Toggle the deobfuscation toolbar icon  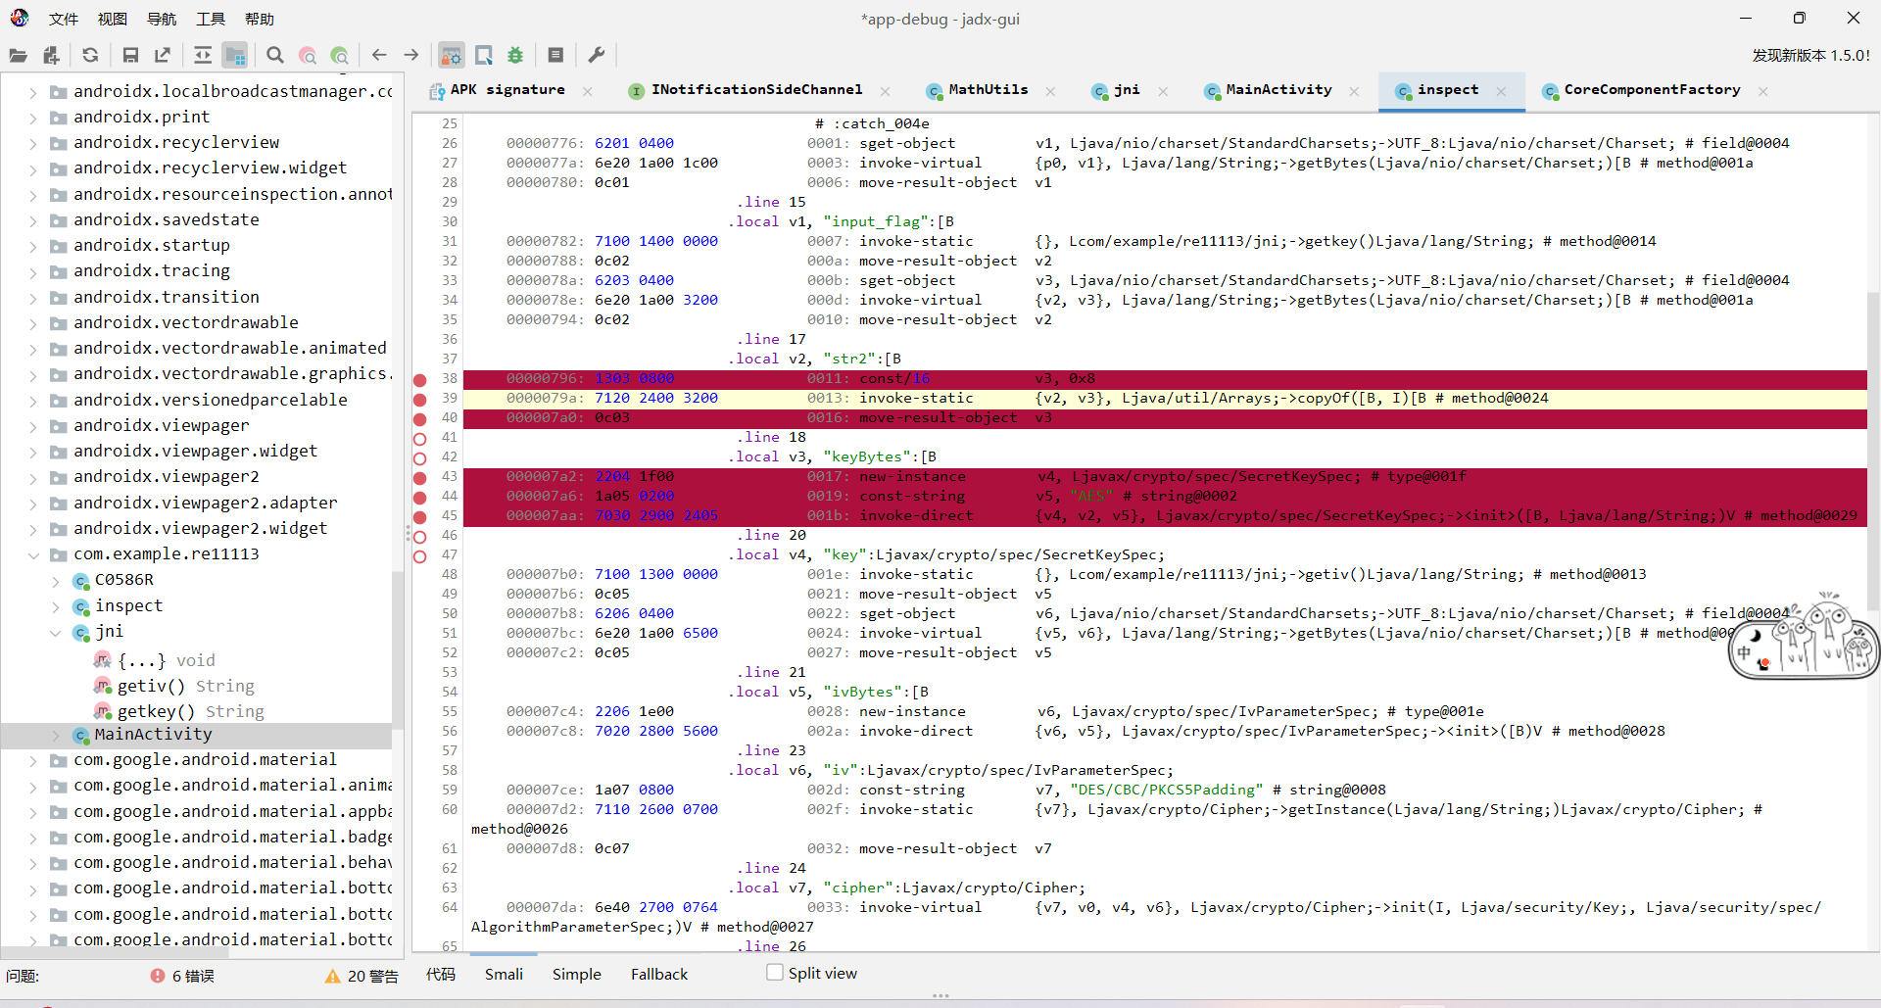(x=451, y=55)
